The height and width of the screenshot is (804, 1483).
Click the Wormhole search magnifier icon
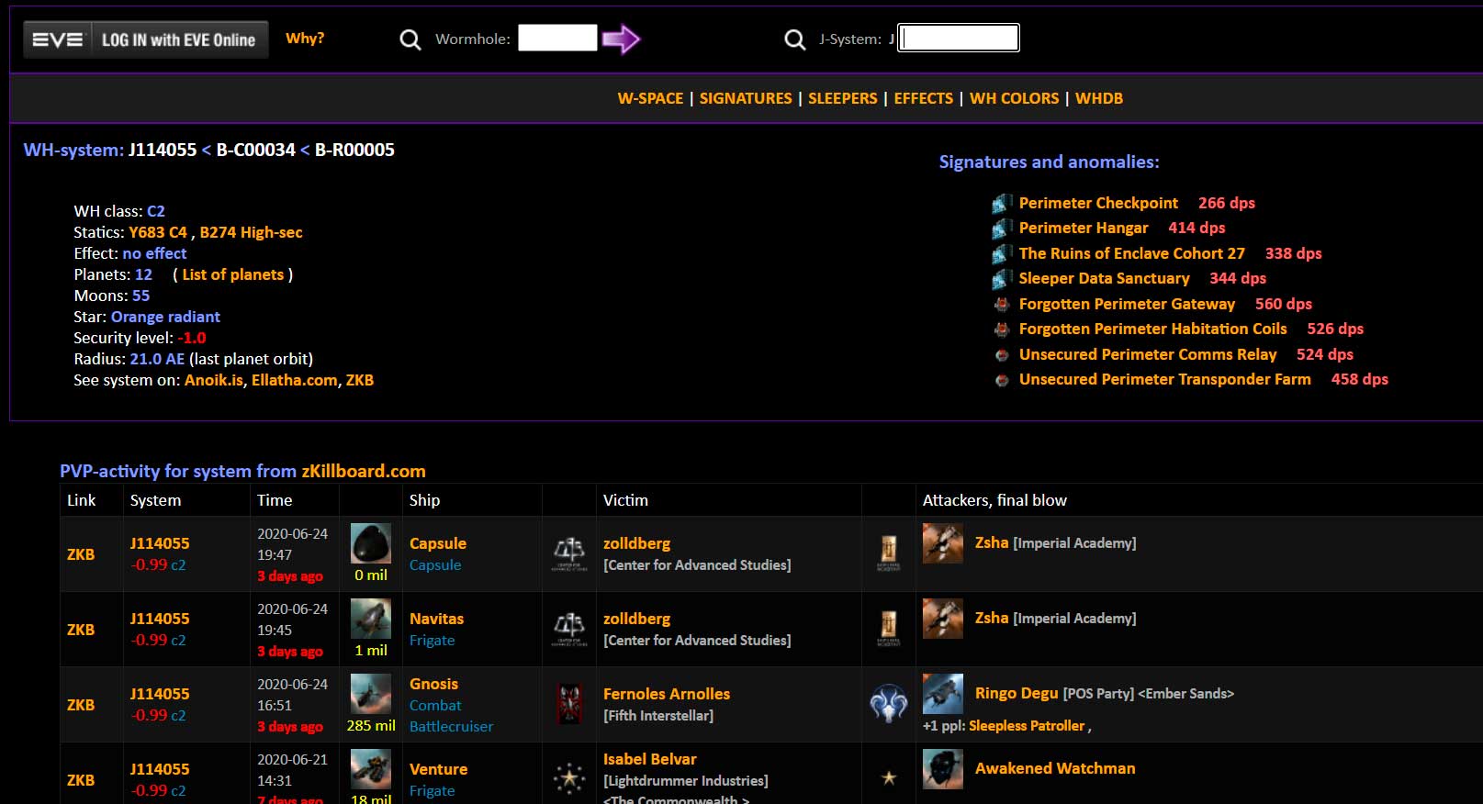(x=410, y=39)
